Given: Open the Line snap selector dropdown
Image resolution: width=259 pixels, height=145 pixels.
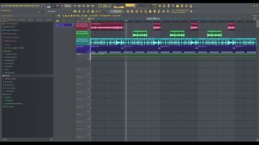Looking at the screenshot, I should [x=102, y=11].
